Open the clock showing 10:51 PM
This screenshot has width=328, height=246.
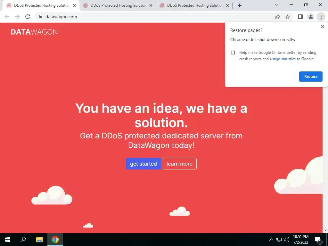pyautogui.click(x=300, y=240)
